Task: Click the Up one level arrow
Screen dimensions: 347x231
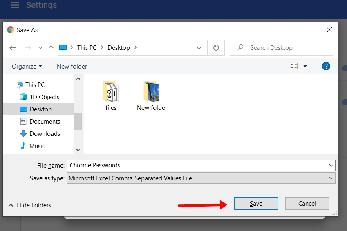Action: coord(51,48)
